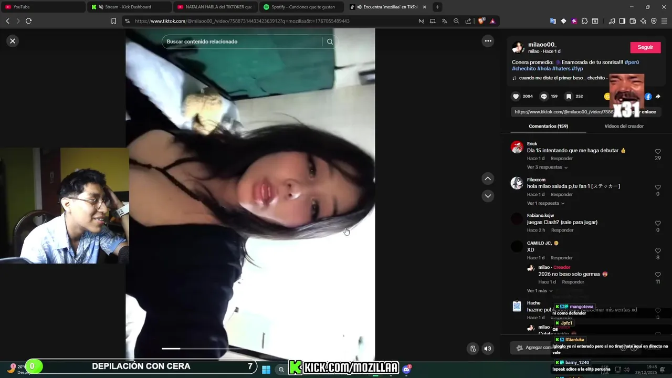Image resolution: width=672 pixels, height=378 pixels.
Task: Reply to CAMILO JC's comment via Responder
Action: (562, 258)
